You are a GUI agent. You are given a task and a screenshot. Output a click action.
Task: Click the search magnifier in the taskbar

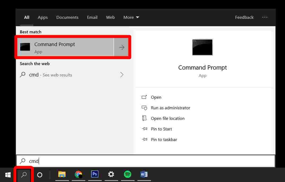click(24, 175)
